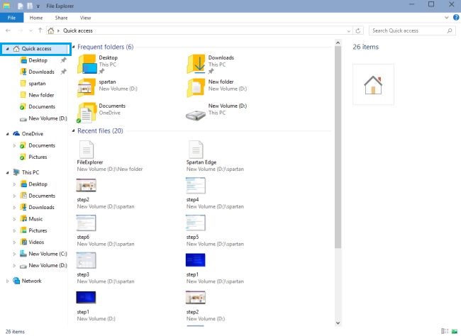
Task: Click the New folder icon in title bar
Action: [30, 6]
